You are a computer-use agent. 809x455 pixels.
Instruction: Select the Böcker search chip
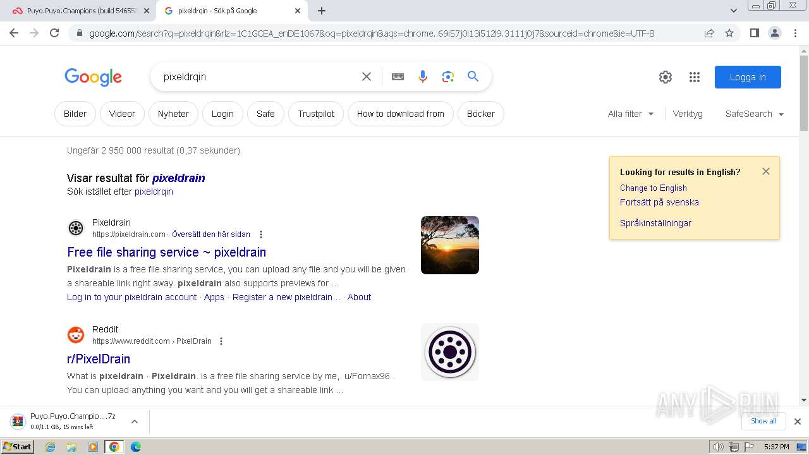click(x=481, y=114)
